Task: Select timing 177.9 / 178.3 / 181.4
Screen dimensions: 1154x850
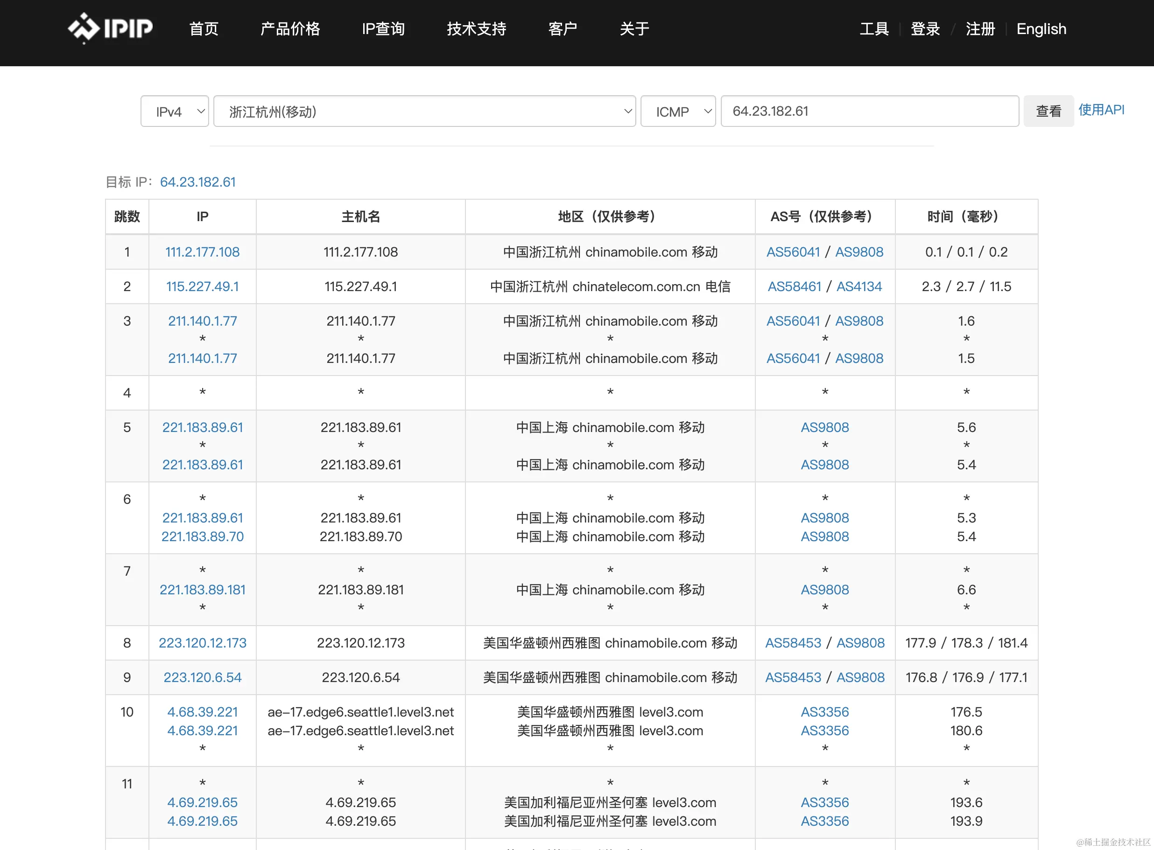Action: pos(966,643)
